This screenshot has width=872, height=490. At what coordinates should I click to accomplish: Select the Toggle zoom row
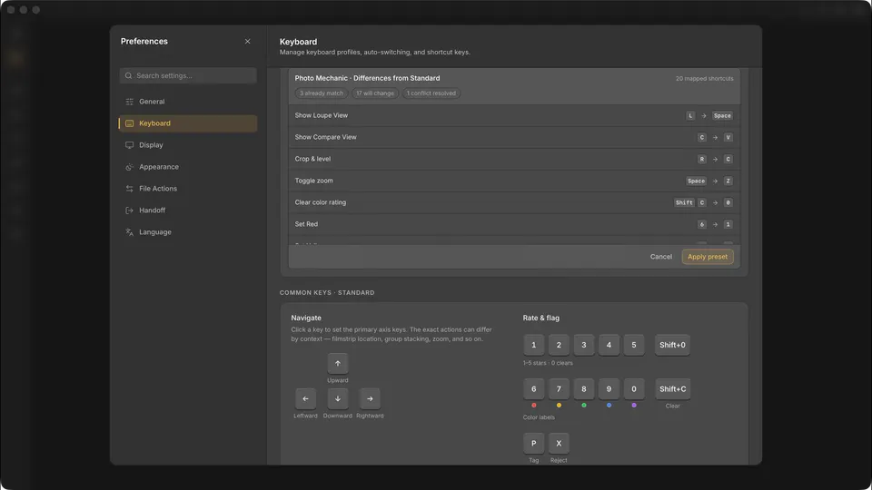514,181
